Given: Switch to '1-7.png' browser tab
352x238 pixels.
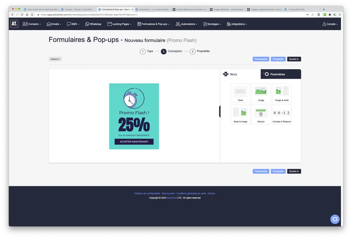Looking at the screenshot, I should pos(302,9).
